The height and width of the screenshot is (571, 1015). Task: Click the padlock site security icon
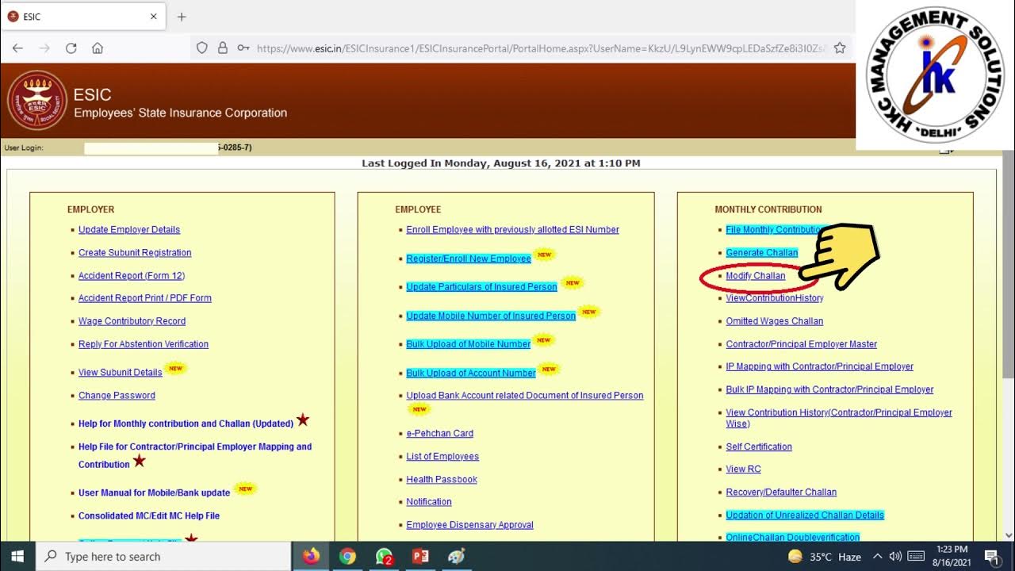(223, 48)
